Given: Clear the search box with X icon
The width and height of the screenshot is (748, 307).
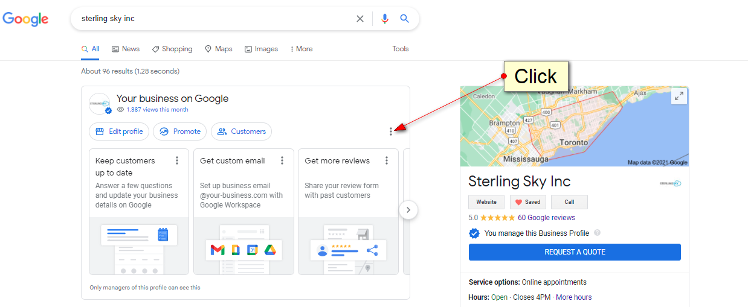Looking at the screenshot, I should click(360, 19).
